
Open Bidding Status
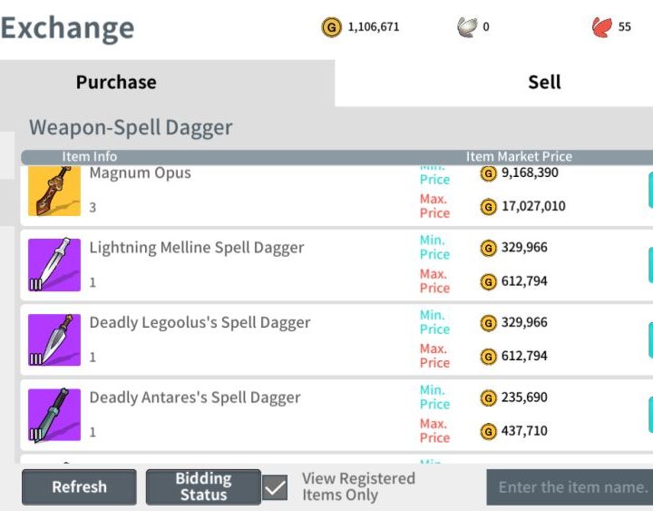[x=203, y=487]
